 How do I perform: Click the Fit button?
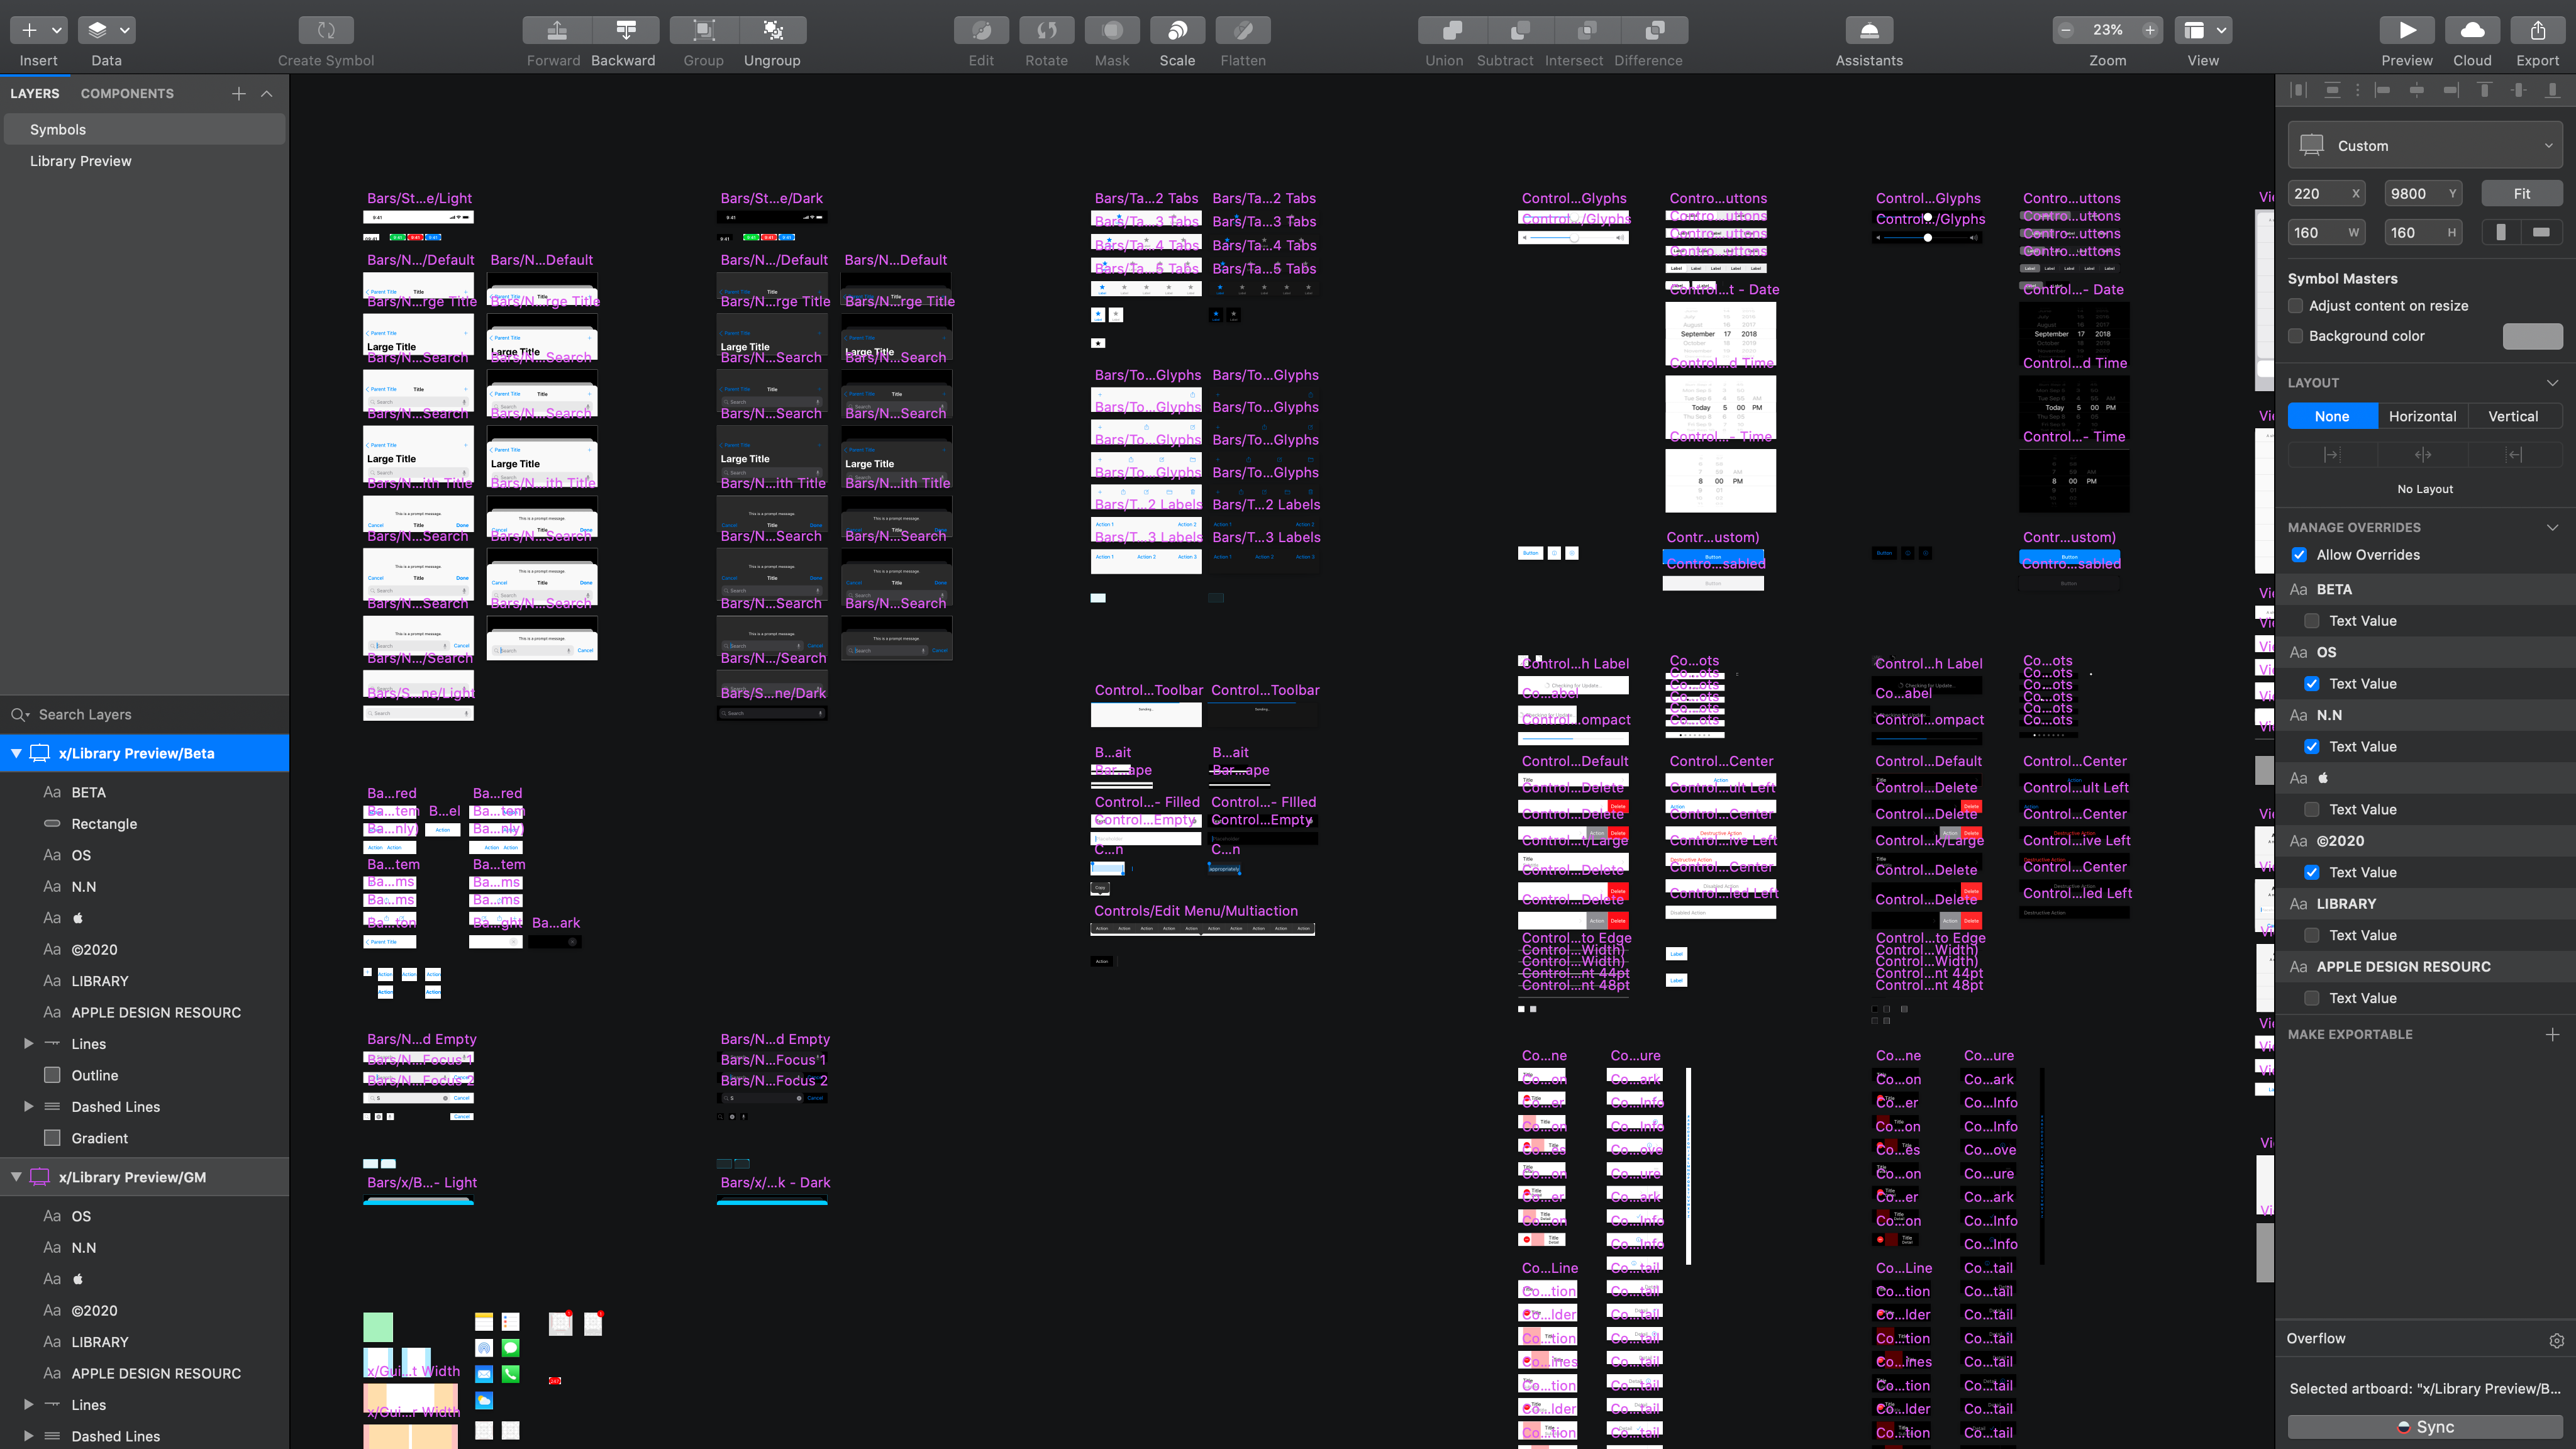2522,194
